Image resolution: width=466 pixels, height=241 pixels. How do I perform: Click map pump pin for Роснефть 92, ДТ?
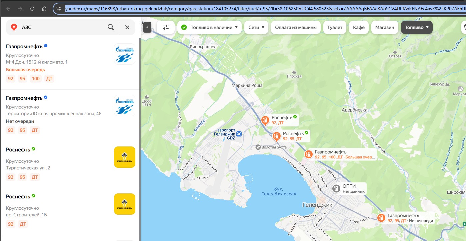click(x=265, y=120)
